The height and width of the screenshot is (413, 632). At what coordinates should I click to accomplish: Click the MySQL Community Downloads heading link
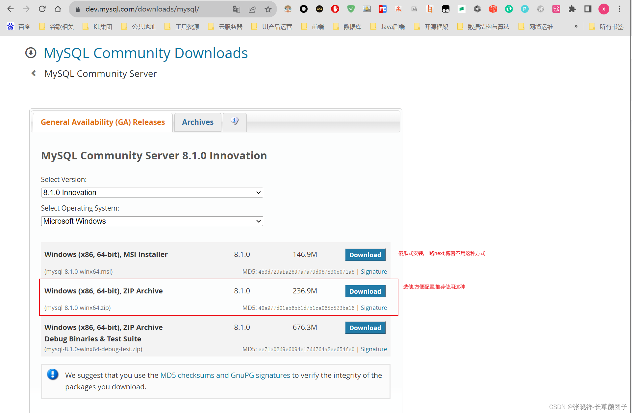pos(146,53)
